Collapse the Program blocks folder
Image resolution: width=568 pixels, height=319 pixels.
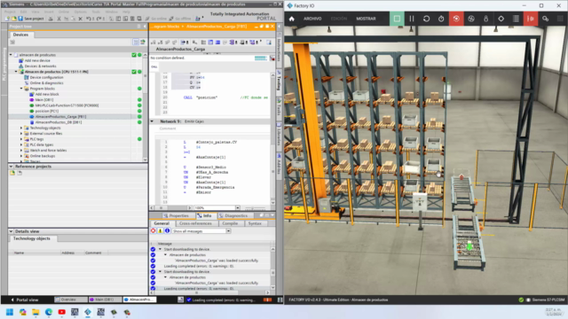point(21,89)
